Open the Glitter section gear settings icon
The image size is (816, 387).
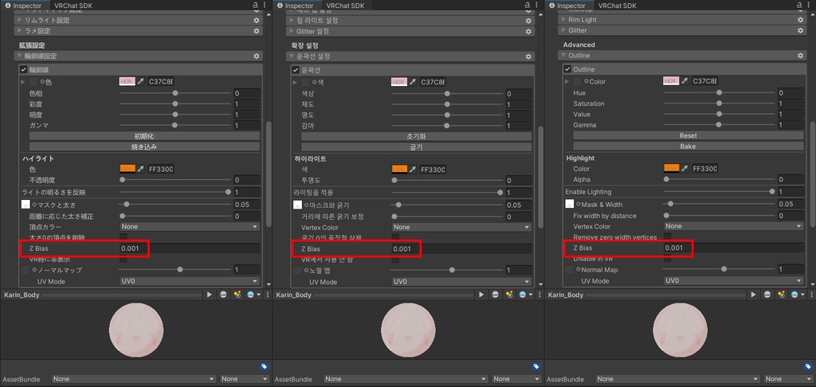coord(800,30)
